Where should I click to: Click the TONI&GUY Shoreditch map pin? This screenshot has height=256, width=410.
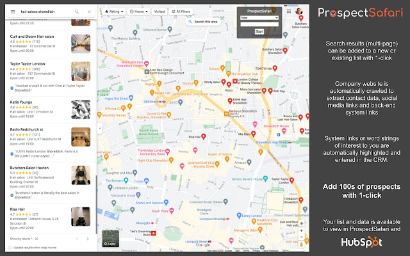pos(301,200)
